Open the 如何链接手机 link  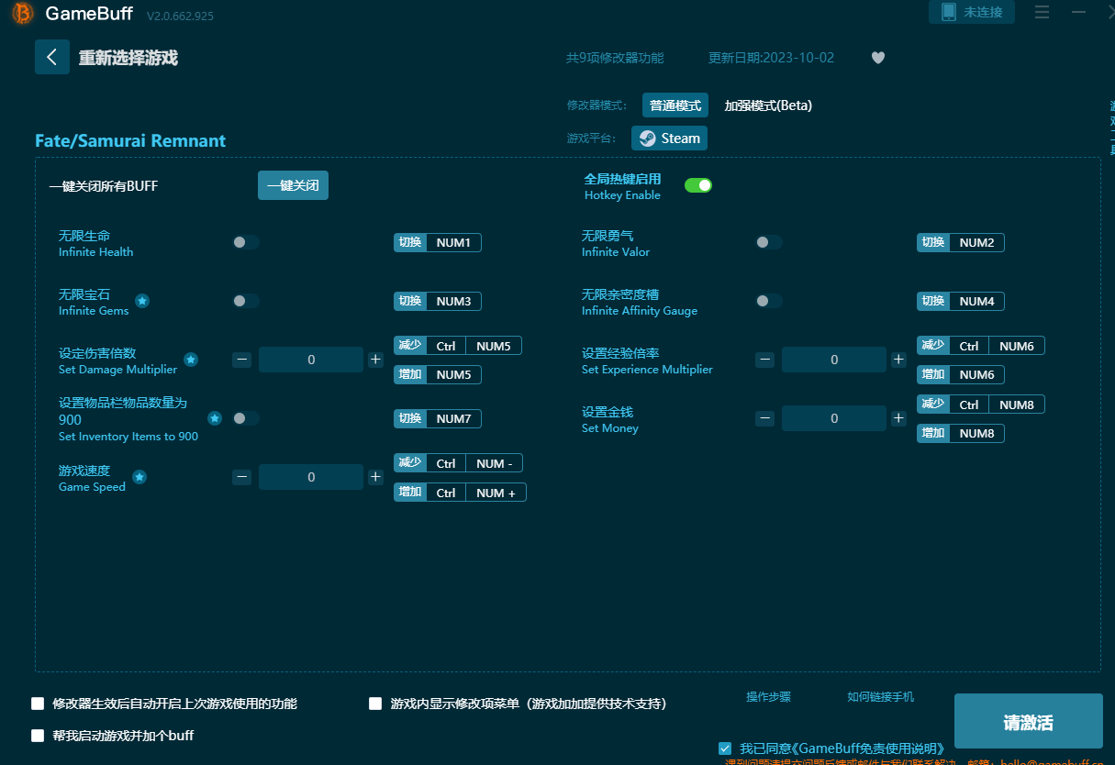point(880,697)
